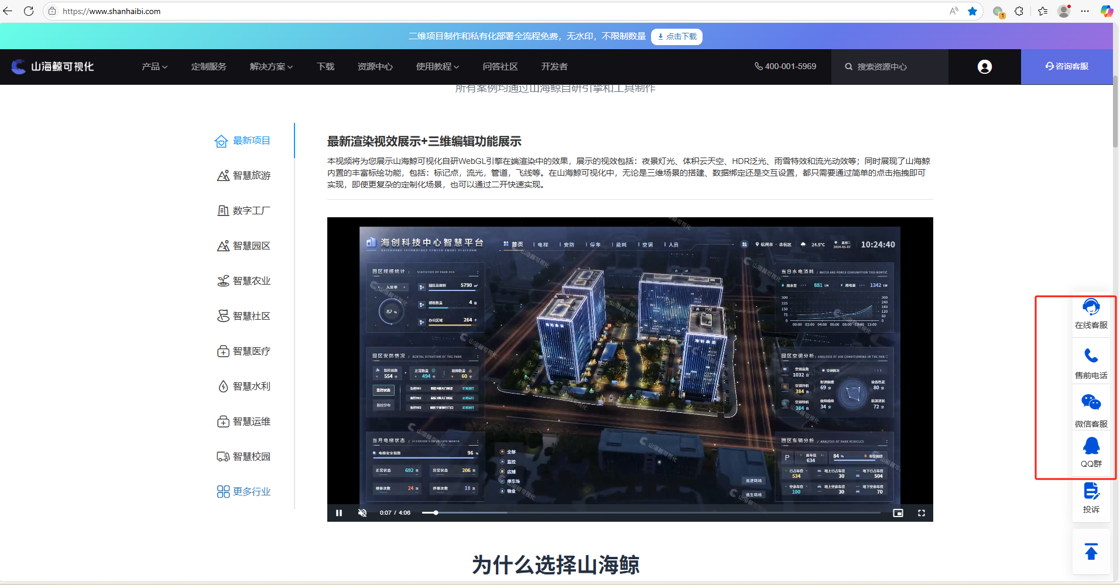The image size is (1120, 585).
Task: Open the 微信客服 floating icon
Action: 1091,410
